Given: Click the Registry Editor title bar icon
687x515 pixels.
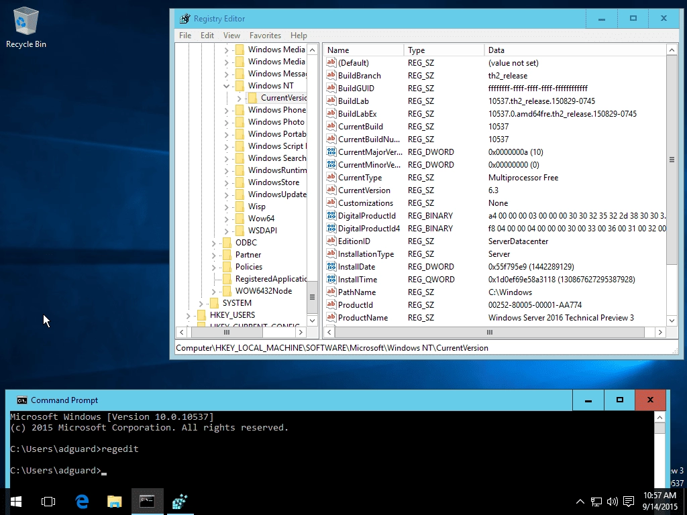Looking at the screenshot, I should pyautogui.click(x=185, y=18).
